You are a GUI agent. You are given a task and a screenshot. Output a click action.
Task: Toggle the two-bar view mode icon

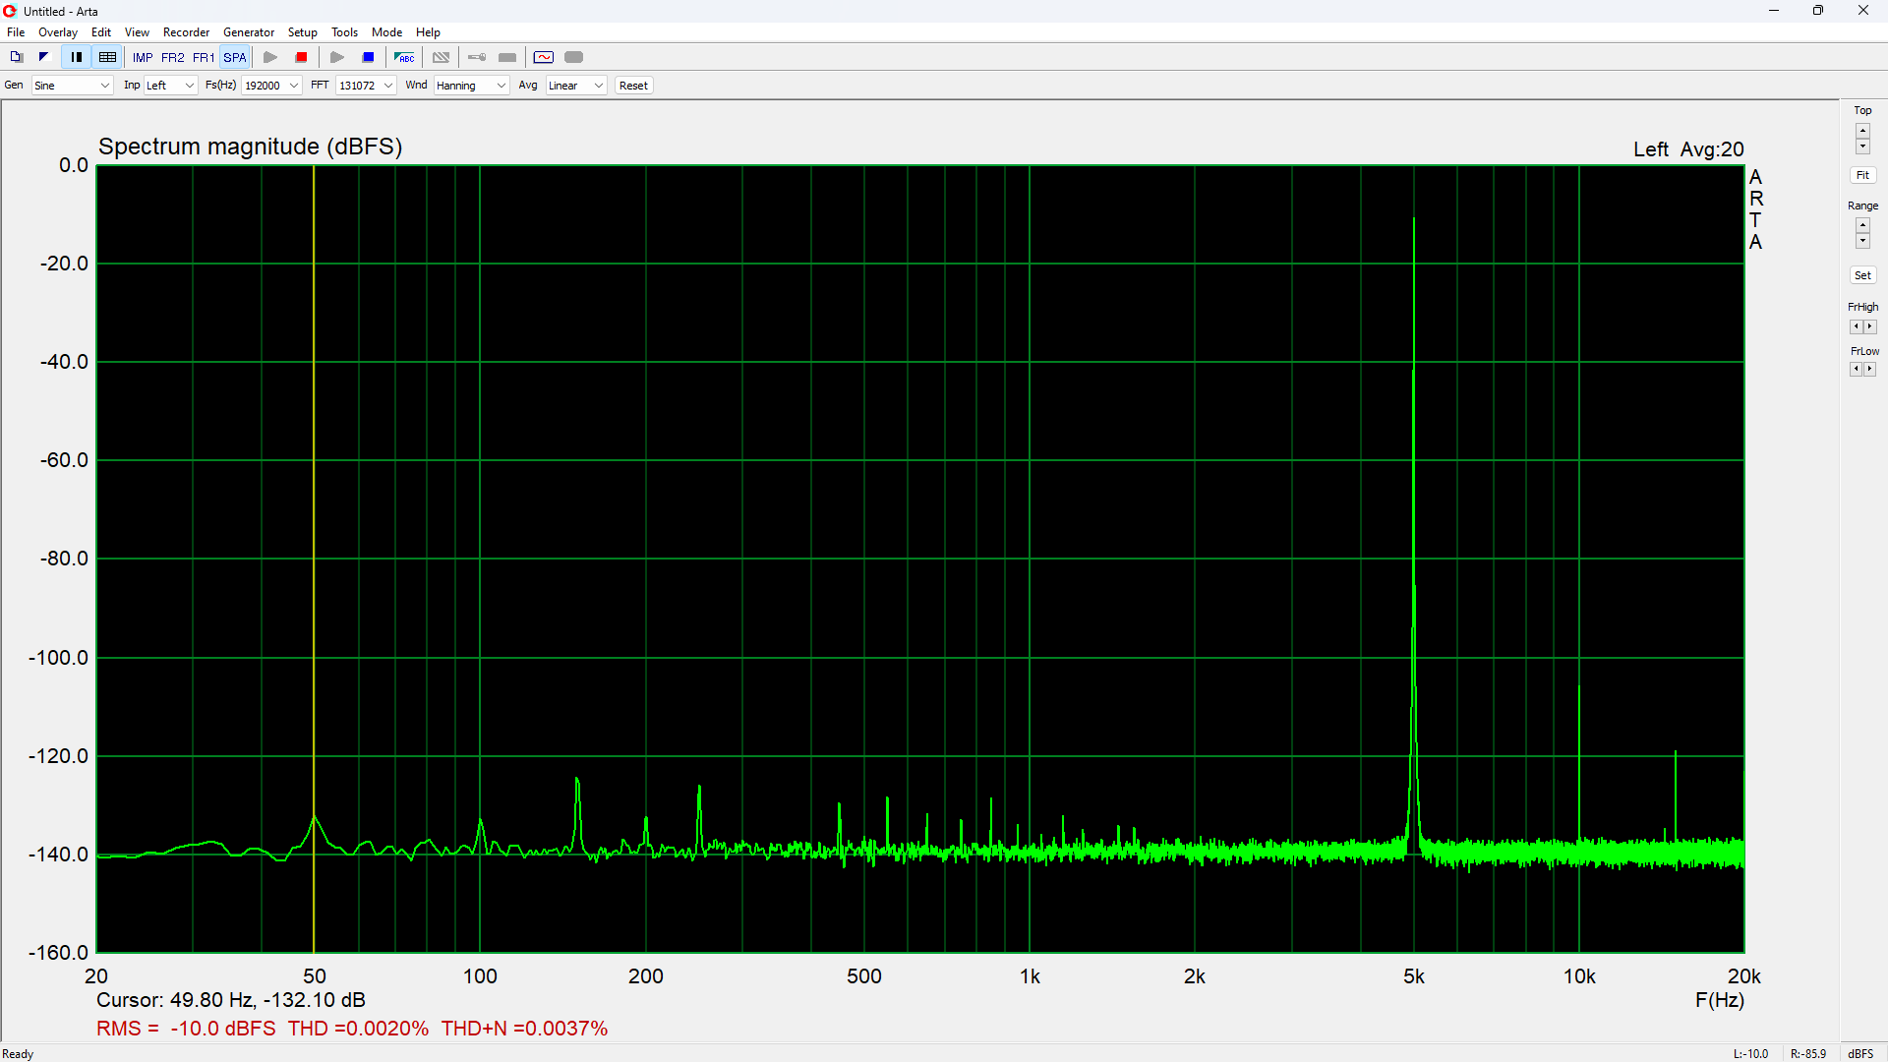pyautogui.click(x=76, y=57)
